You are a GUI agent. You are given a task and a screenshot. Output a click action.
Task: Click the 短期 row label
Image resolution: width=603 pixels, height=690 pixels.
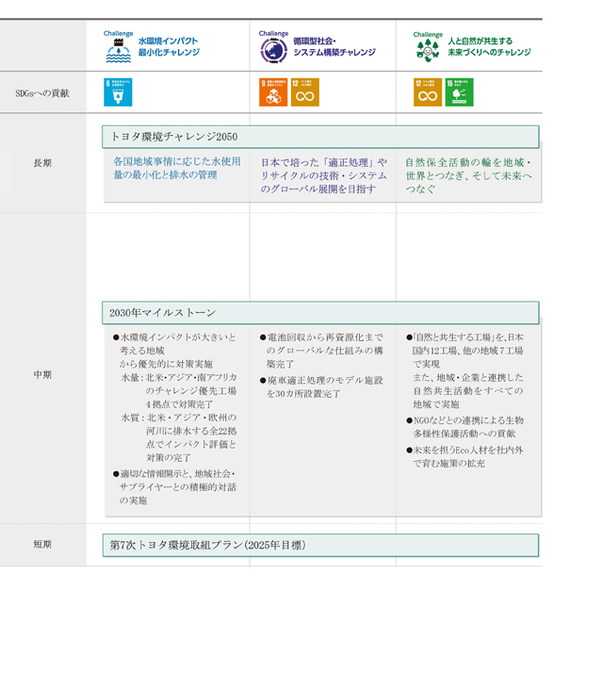tap(42, 544)
